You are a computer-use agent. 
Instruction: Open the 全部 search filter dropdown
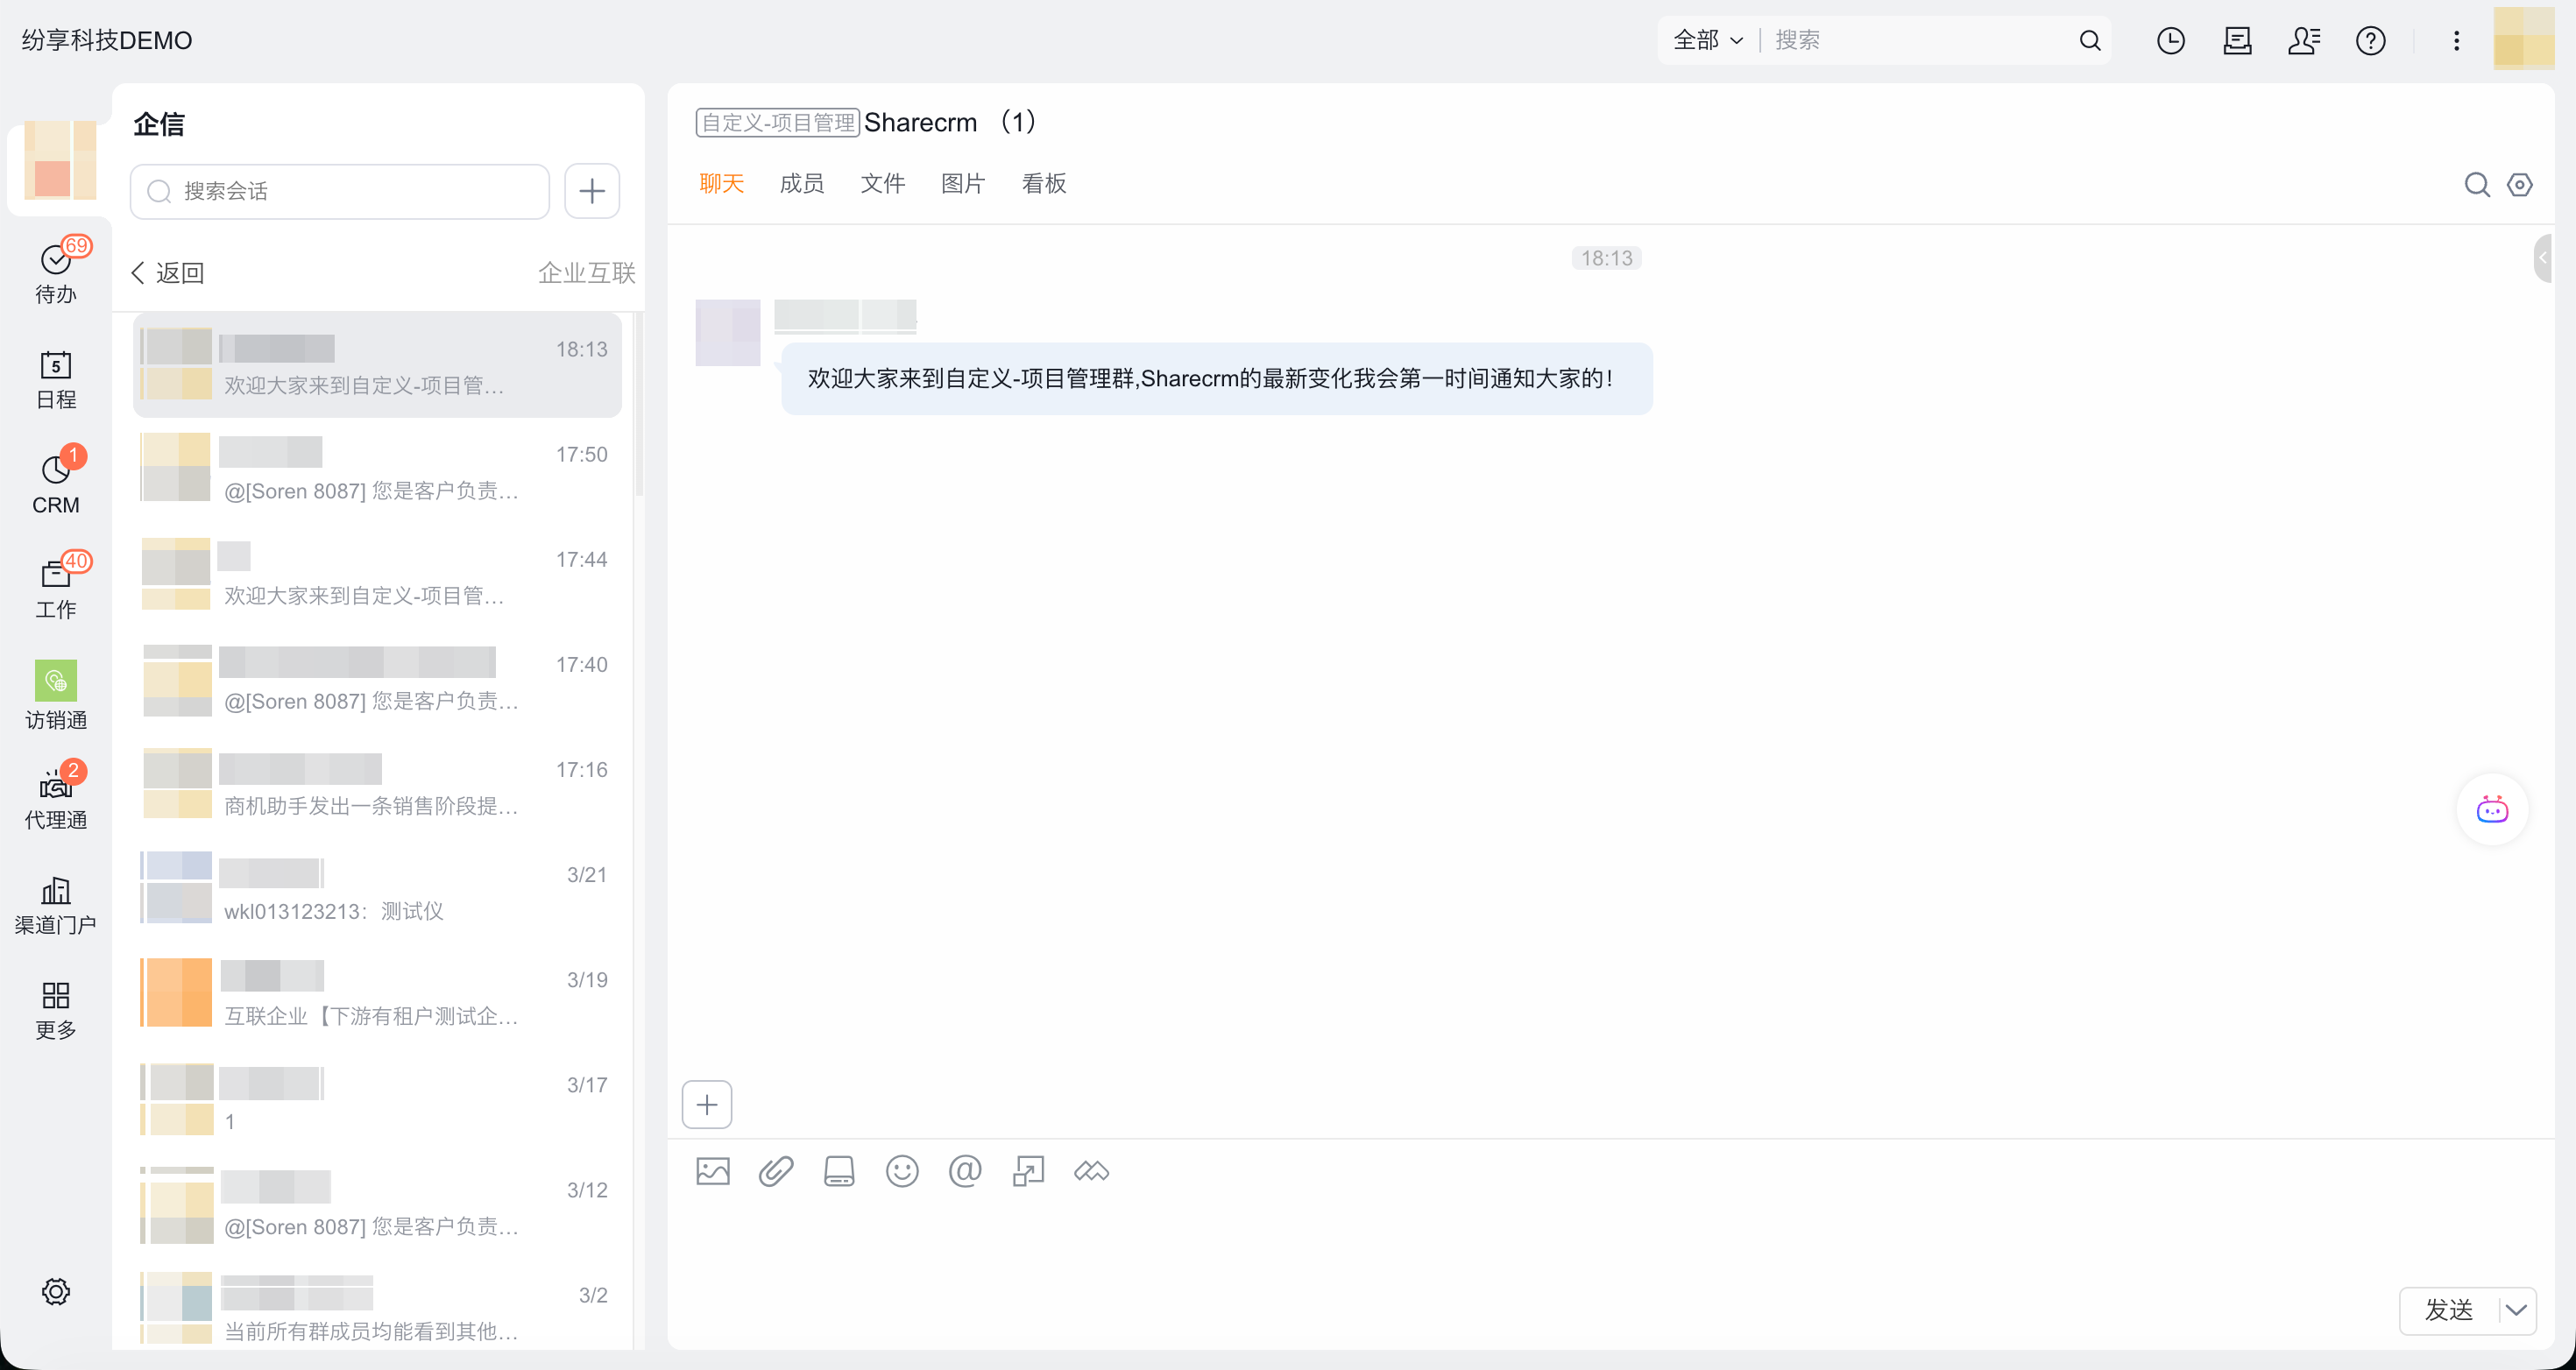(1706, 40)
